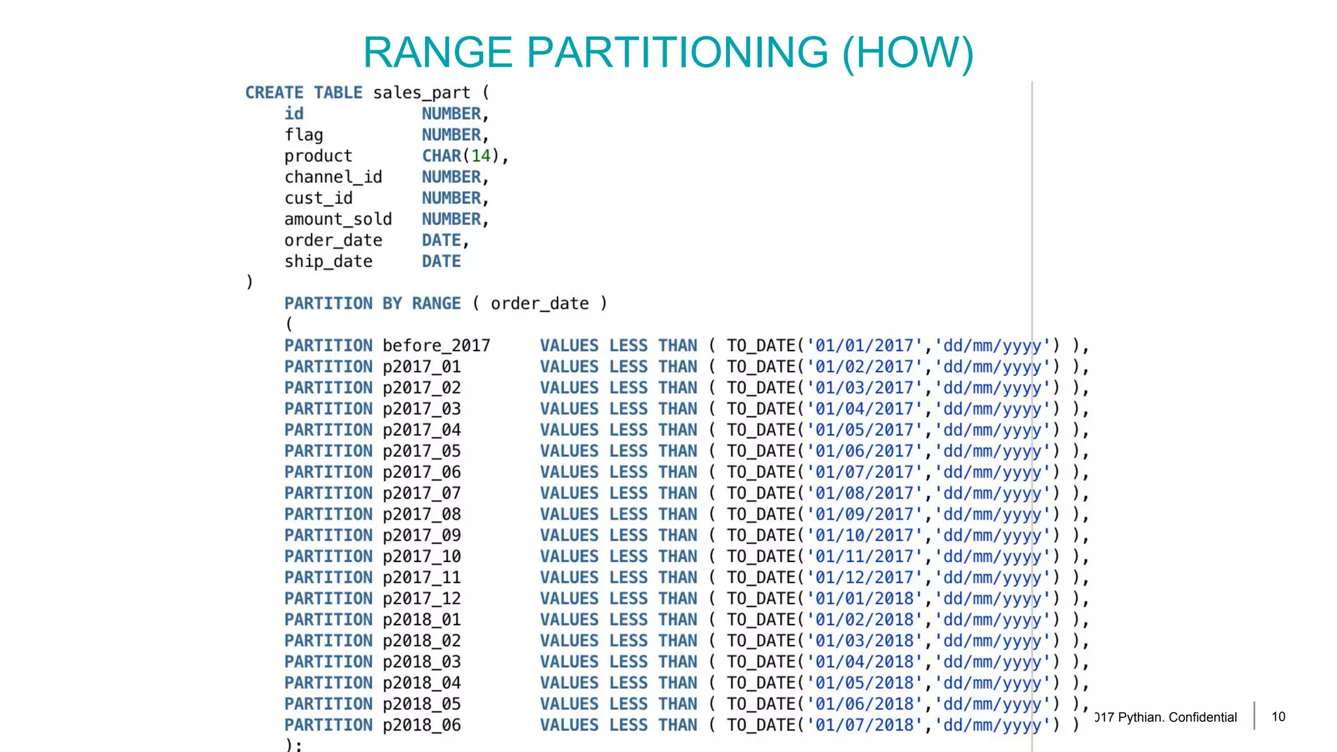The height and width of the screenshot is (752, 1337).
Task: Click partition name 'p2017_03'
Action: click(422, 409)
